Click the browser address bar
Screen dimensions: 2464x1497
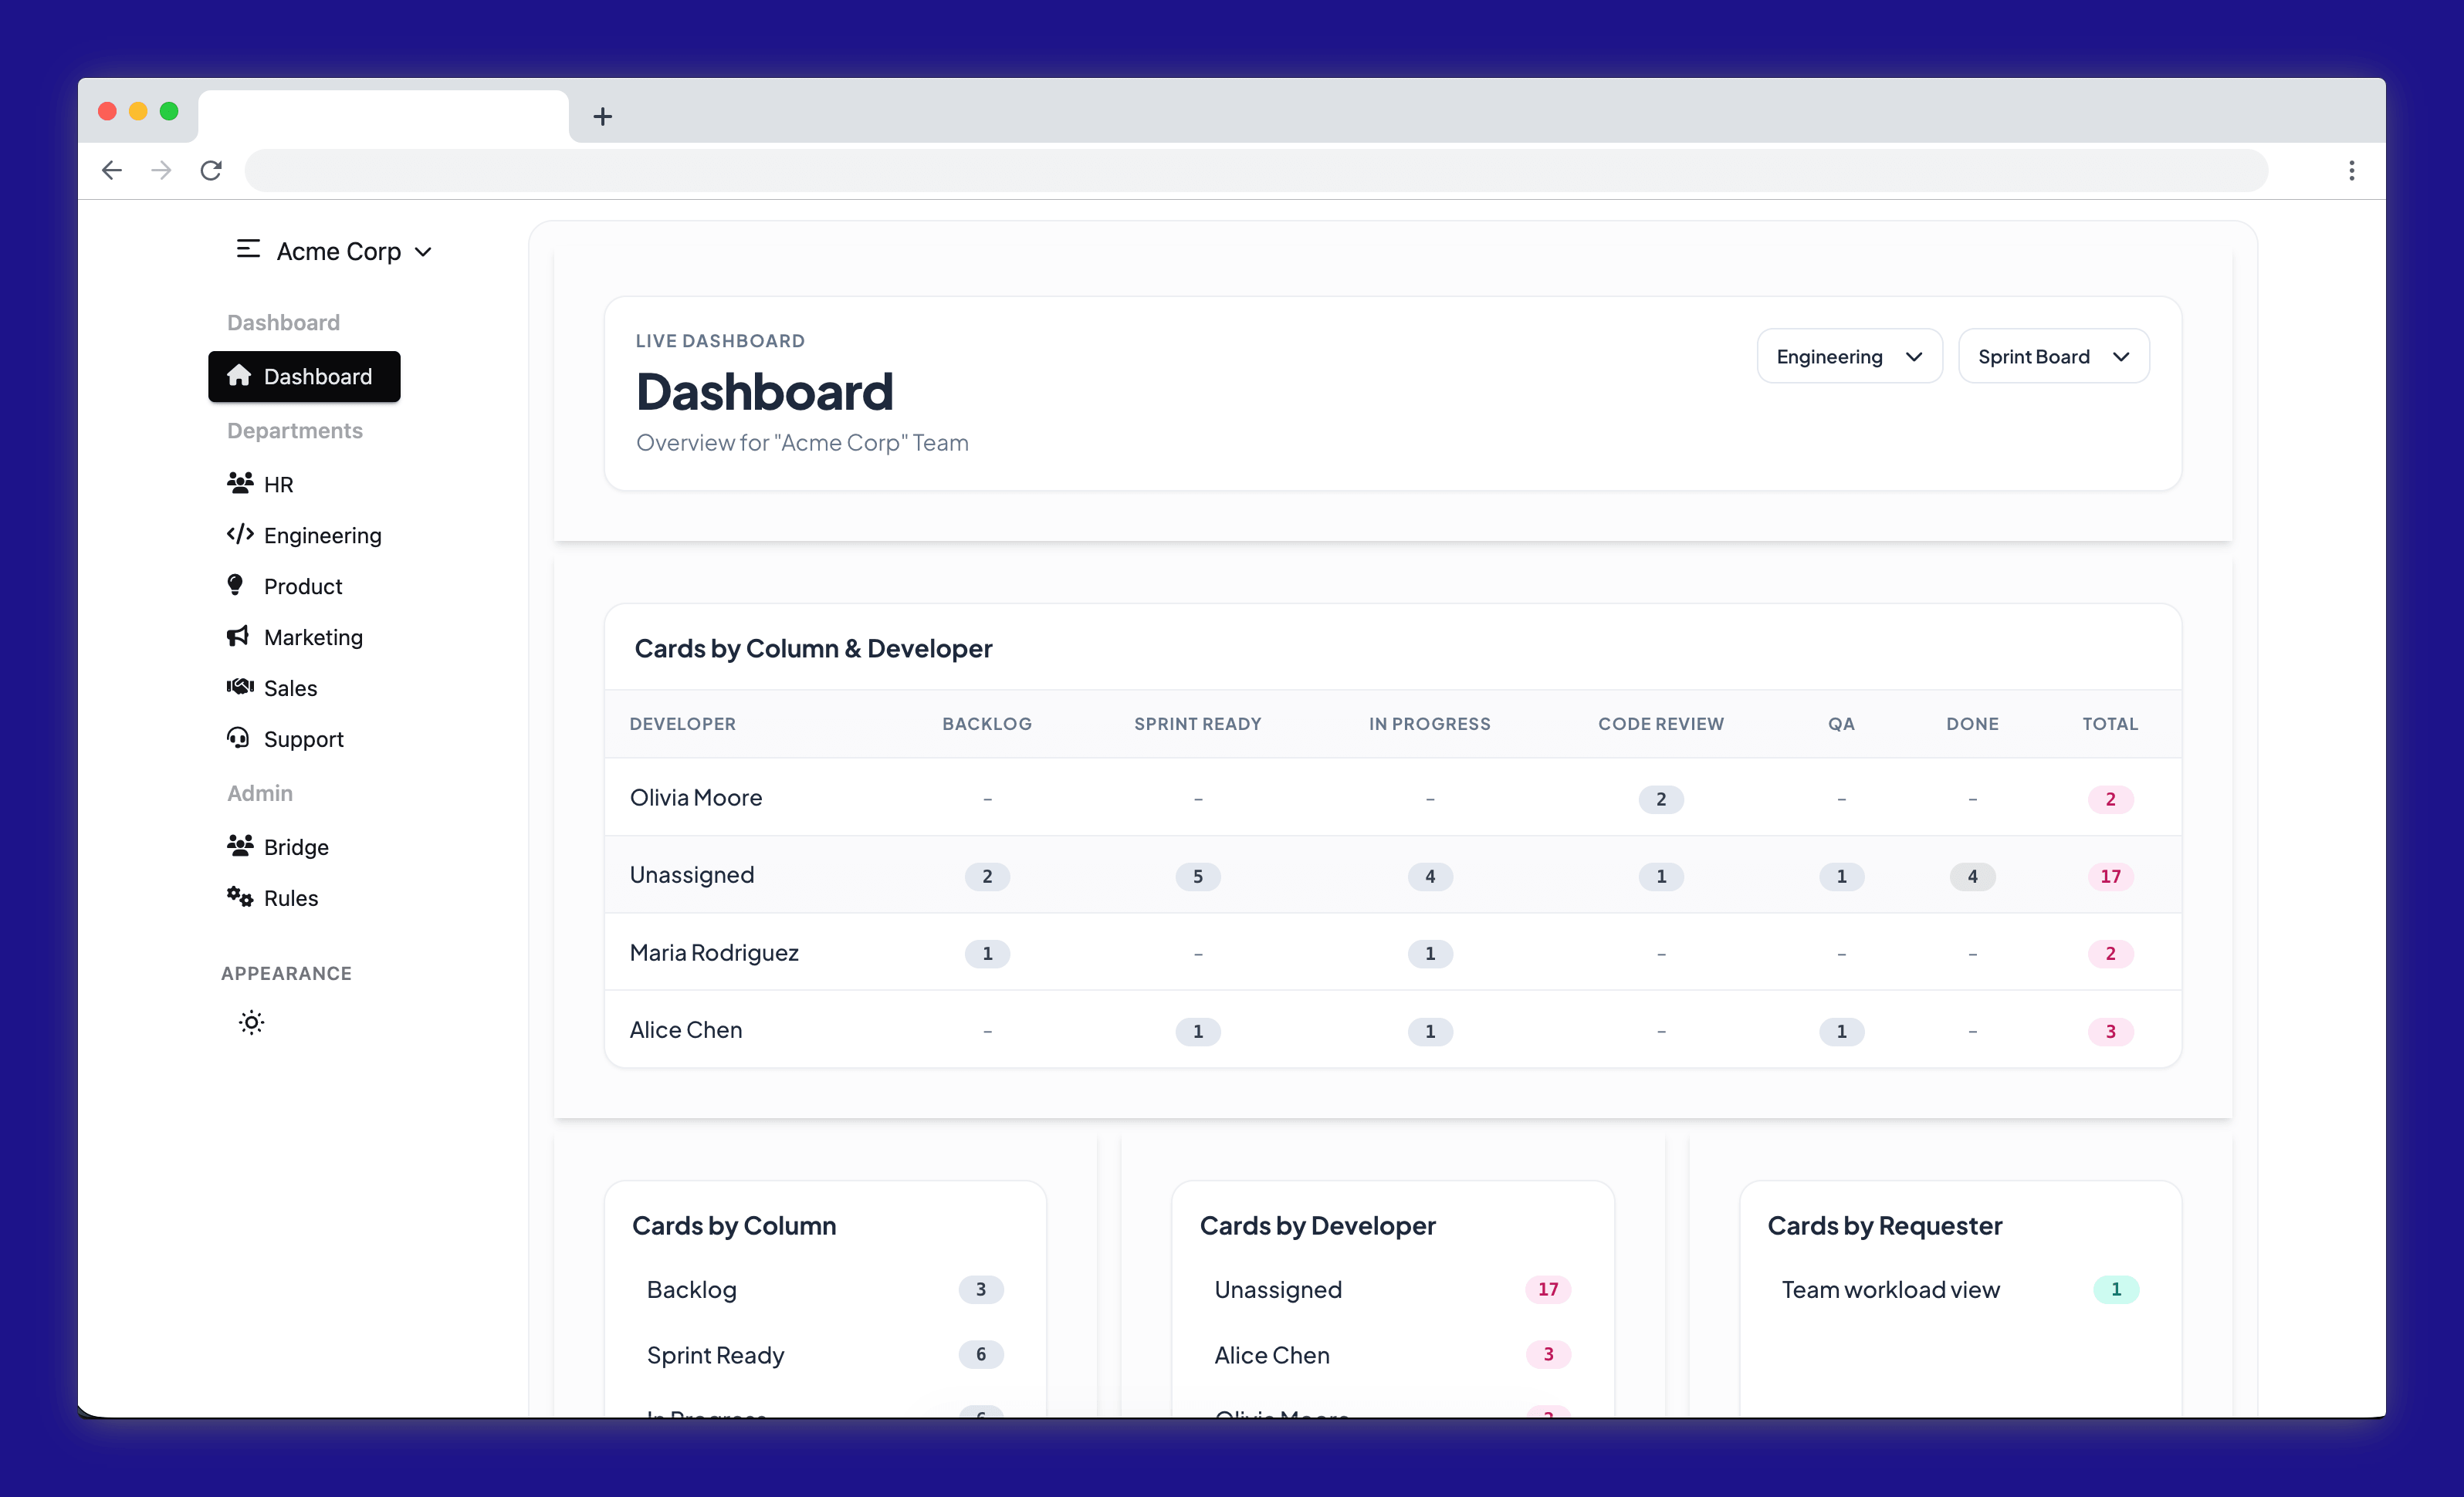pos(1200,170)
